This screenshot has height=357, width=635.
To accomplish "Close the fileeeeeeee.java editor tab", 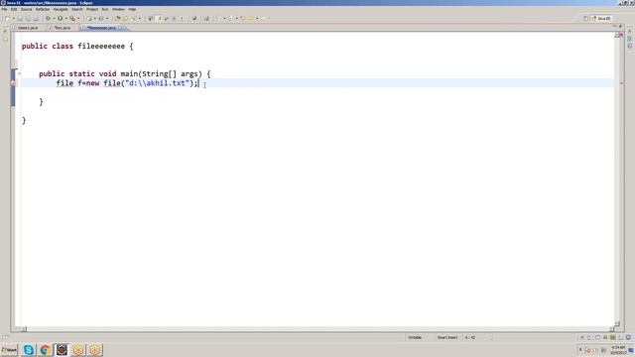I will (120, 28).
